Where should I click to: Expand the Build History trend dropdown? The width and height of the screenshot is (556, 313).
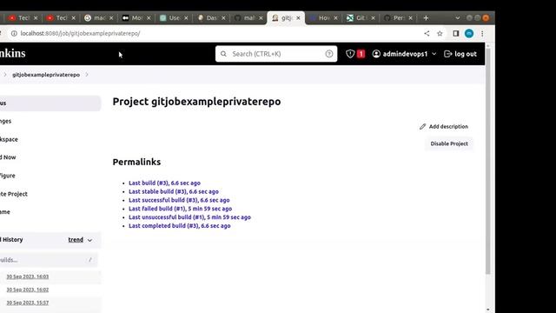click(x=89, y=240)
